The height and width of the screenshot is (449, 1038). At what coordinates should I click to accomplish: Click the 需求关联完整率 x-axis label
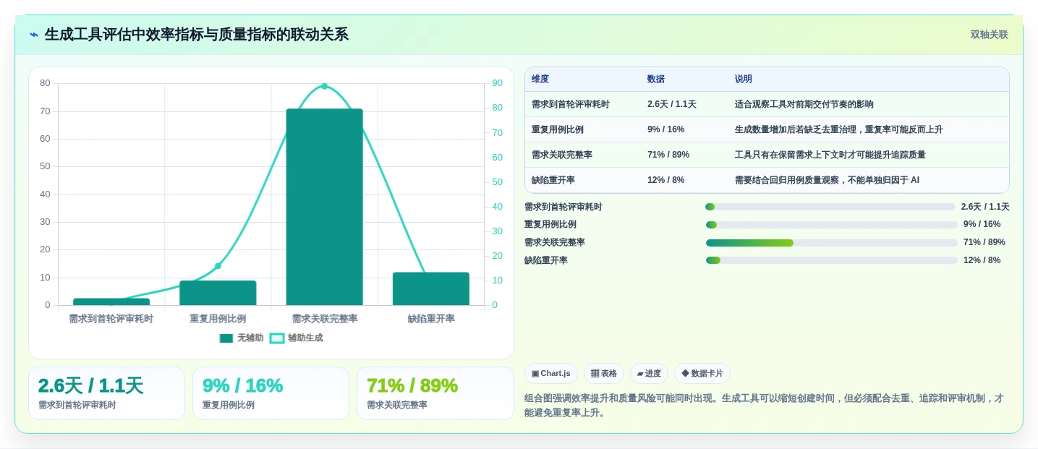(x=325, y=319)
